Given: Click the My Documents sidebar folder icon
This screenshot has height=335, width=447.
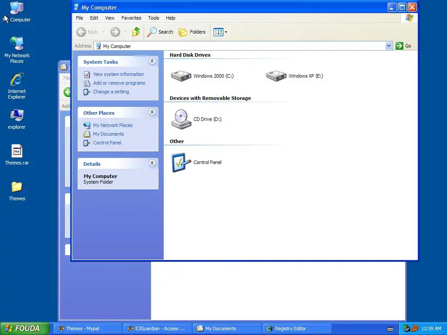Looking at the screenshot, I should 87,134.
